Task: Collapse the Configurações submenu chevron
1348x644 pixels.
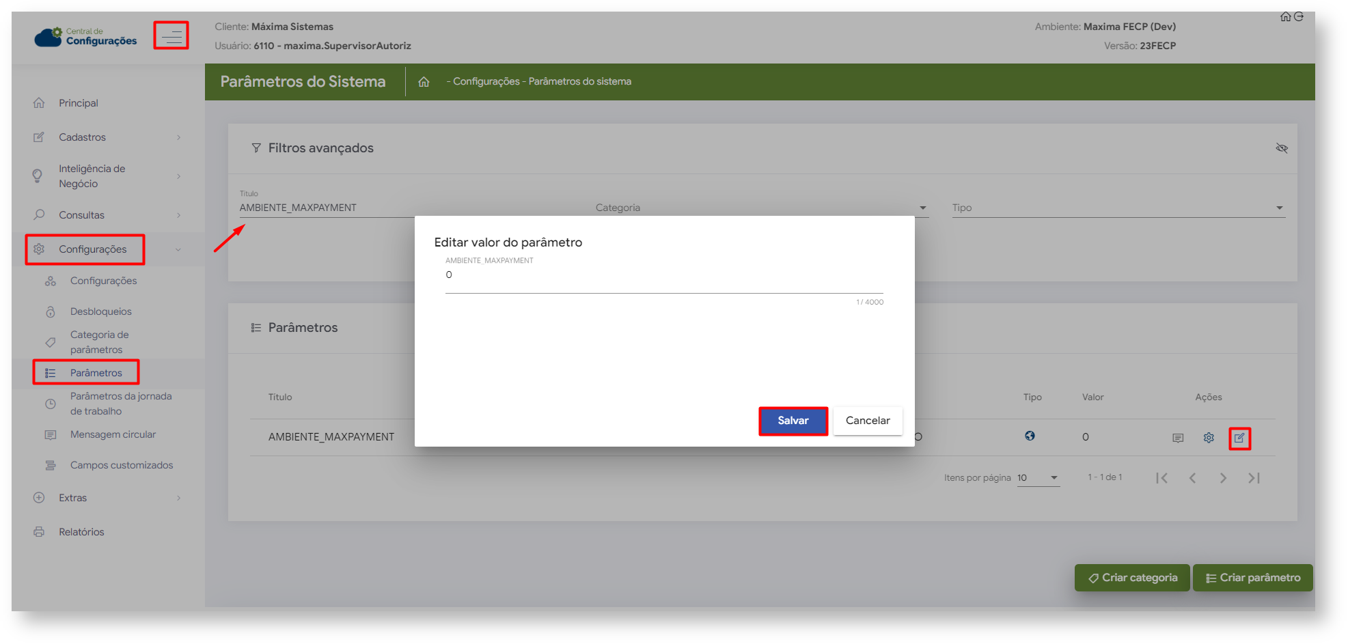Action: click(x=178, y=249)
